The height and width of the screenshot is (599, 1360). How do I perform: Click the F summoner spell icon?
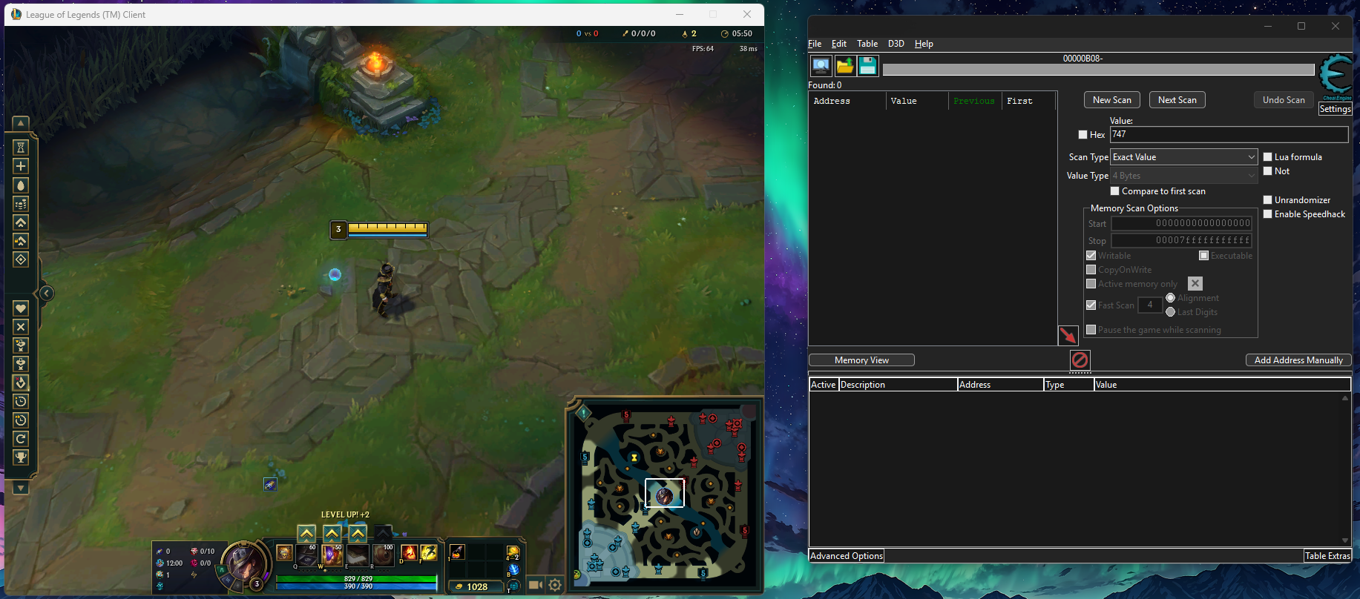(x=428, y=552)
